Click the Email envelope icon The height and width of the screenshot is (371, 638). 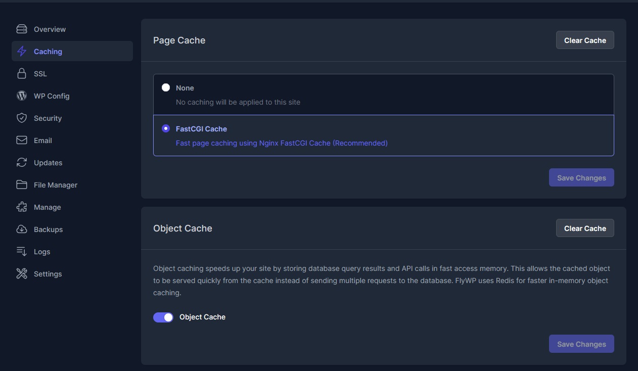point(22,141)
